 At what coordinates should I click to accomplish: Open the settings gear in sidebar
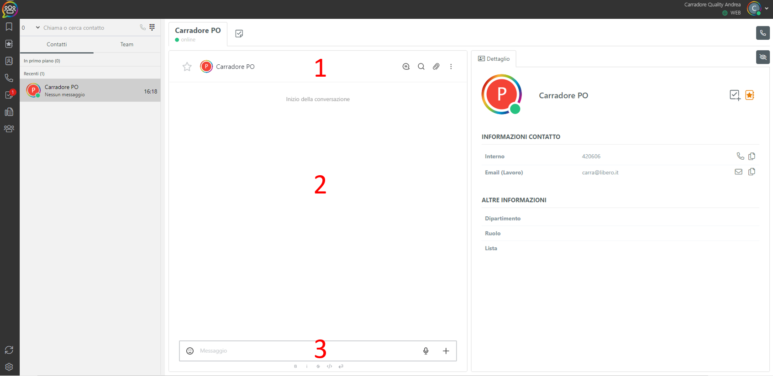pos(9,367)
